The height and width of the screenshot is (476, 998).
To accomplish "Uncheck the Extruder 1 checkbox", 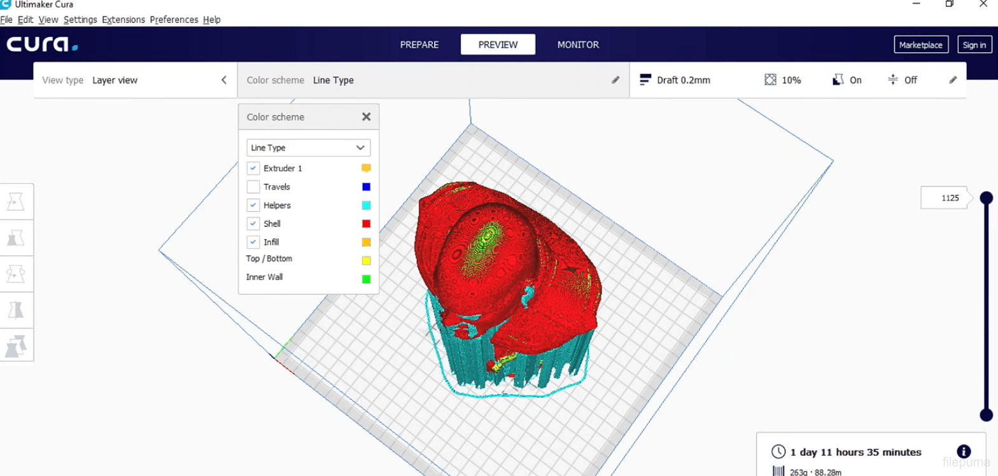I will tap(253, 169).
